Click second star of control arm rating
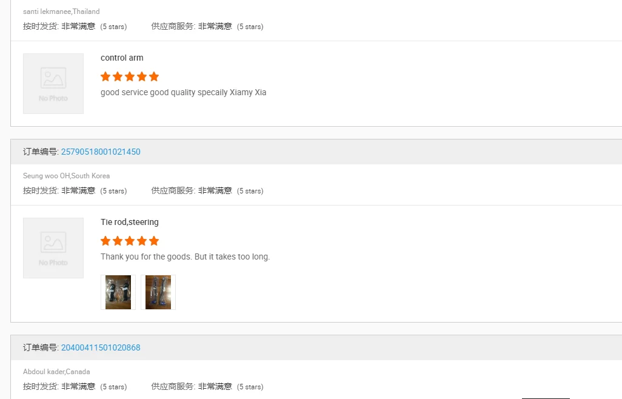Viewport: 622px width, 399px height. coord(118,76)
